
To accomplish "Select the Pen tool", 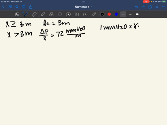I will (26, 14).
